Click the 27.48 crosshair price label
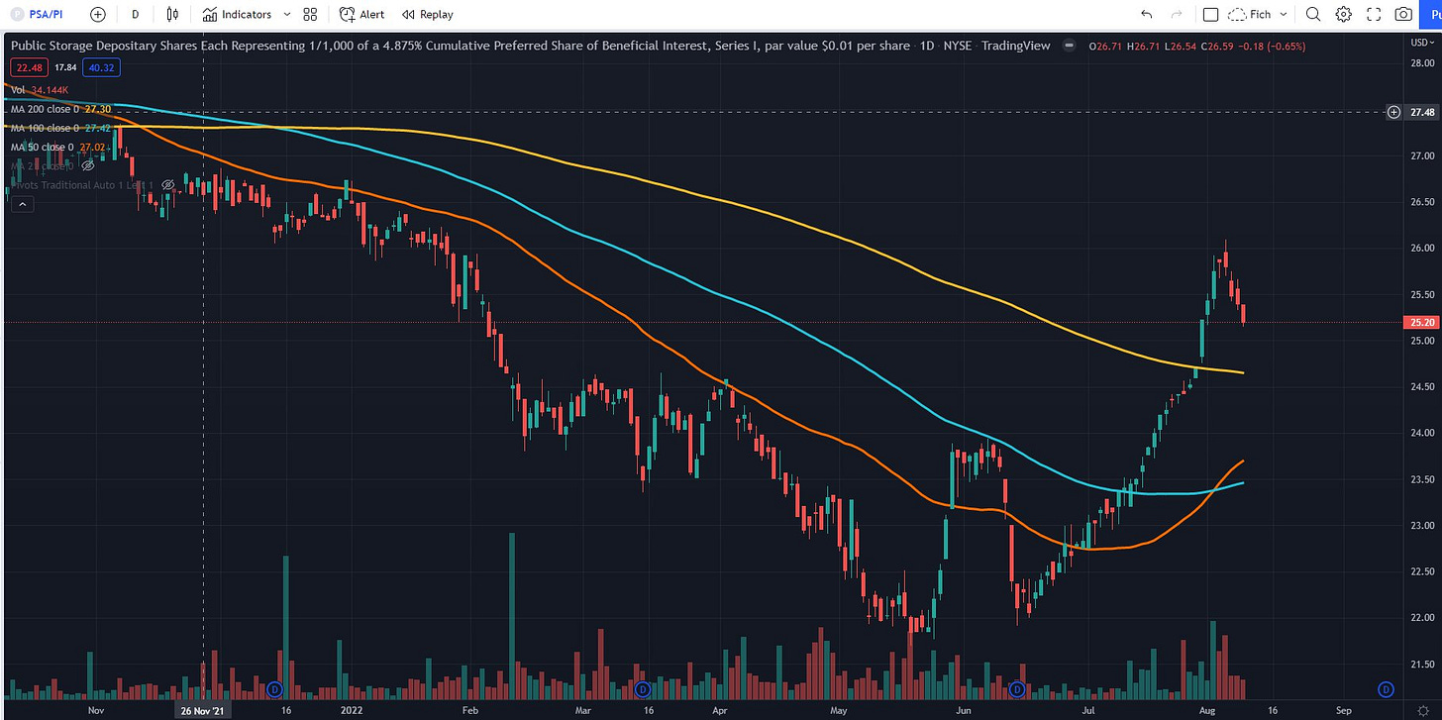The image size is (1442, 720). (x=1422, y=112)
